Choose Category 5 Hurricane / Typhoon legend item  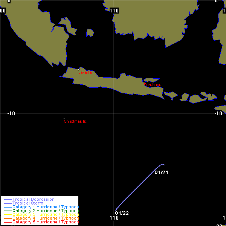[46, 222]
